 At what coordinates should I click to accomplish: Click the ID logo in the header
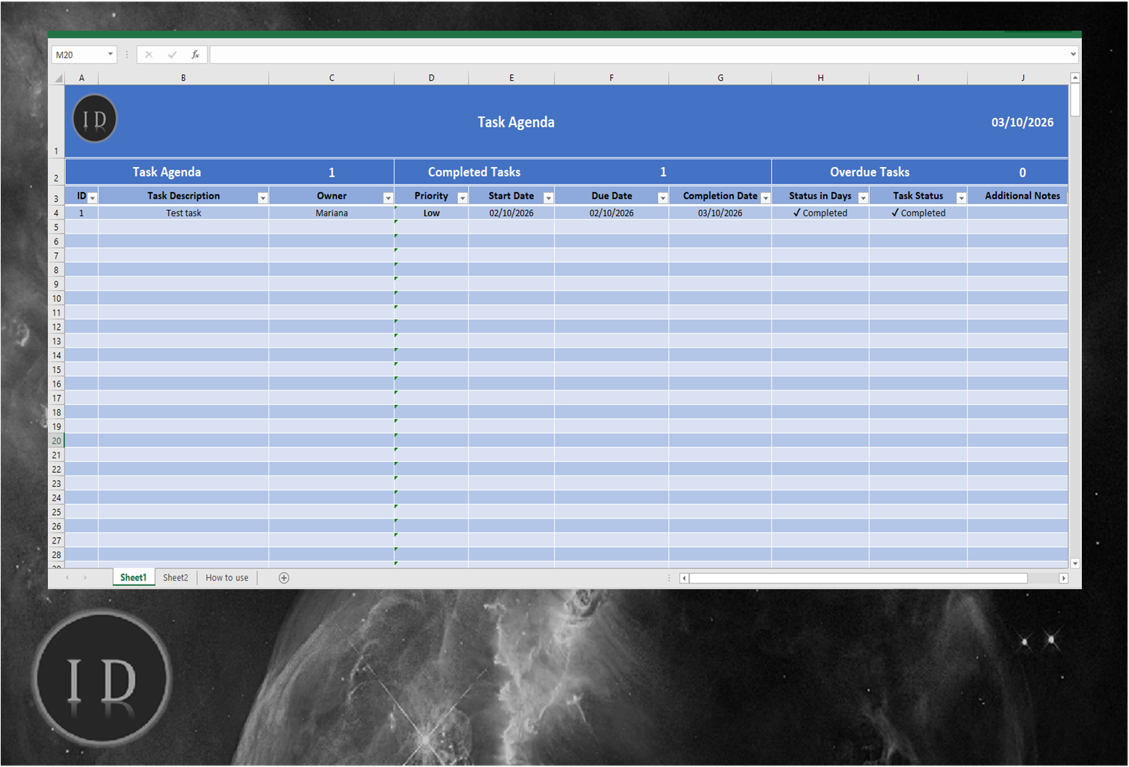click(94, 119)
